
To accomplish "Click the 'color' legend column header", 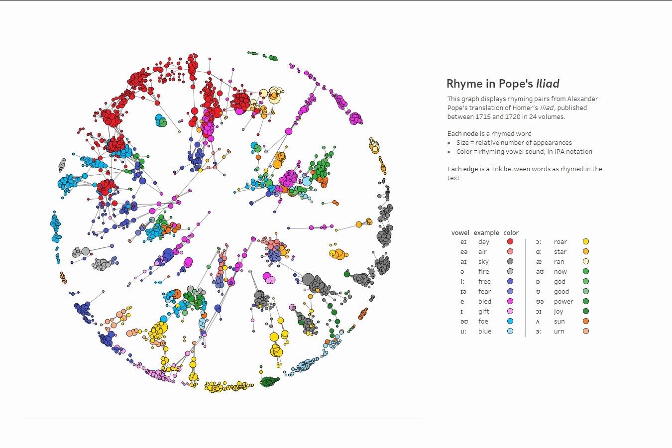I will [x=511, y=232].
